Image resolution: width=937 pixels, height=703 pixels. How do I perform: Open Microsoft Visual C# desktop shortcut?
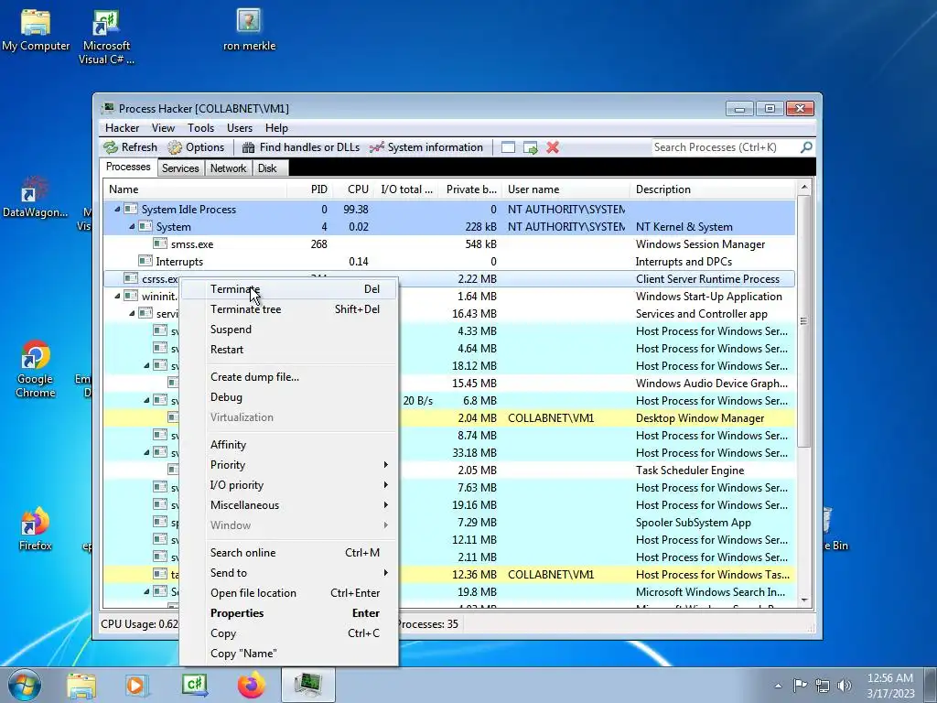(106, 37)
